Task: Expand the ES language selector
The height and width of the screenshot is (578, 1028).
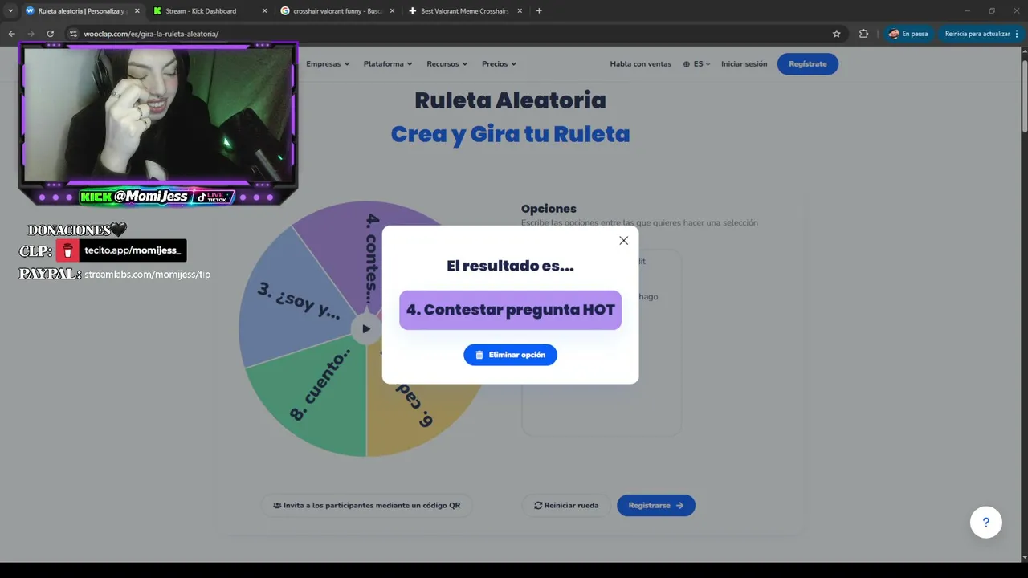Action: 696,64
